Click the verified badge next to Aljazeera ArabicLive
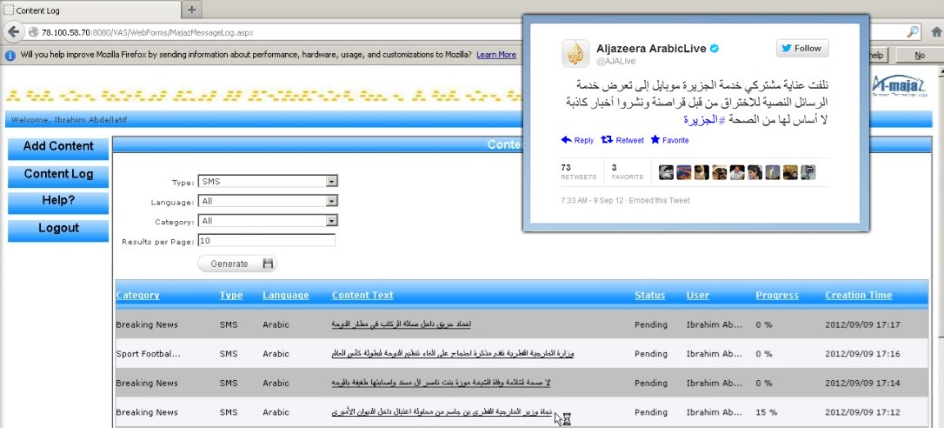The image size is (944, 428). [x=715, y=49]
